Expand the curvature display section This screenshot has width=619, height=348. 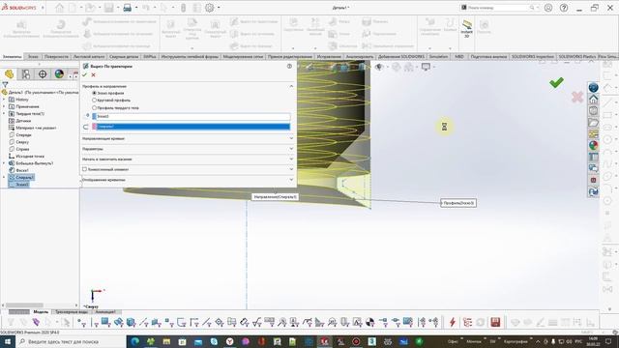tap(291, 180)
